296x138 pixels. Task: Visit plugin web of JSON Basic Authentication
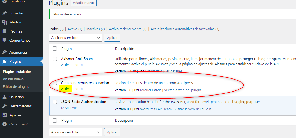[x=193, y=109]
